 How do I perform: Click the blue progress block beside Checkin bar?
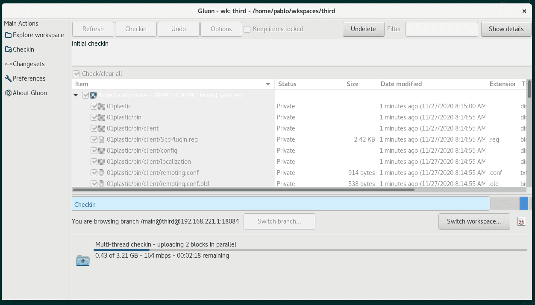pos(524,203)
